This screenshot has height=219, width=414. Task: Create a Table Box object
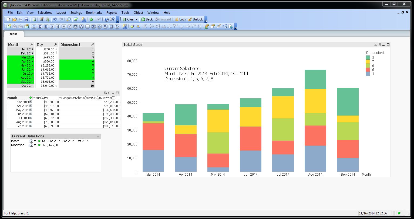coord(46,26)
